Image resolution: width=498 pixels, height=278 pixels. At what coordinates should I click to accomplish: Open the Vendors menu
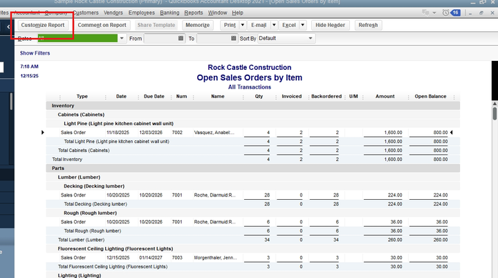(x=113, y=12)
